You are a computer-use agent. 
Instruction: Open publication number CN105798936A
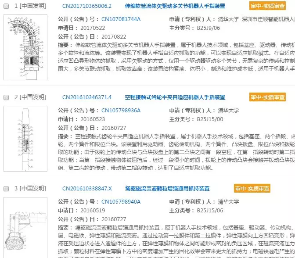(121, 111)
